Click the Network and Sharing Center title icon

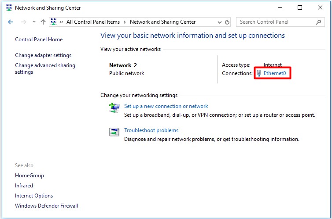coord(9,8)
